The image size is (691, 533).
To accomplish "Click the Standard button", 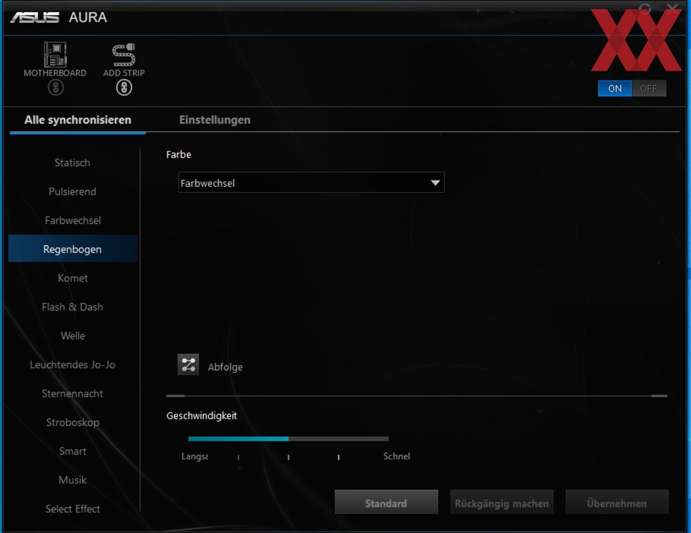I will (x=386, y=503).
